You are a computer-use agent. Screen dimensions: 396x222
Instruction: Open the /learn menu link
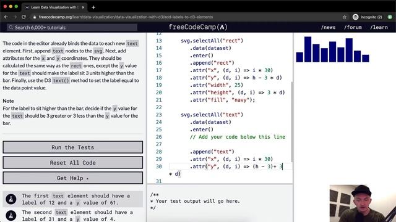(379, 27)
